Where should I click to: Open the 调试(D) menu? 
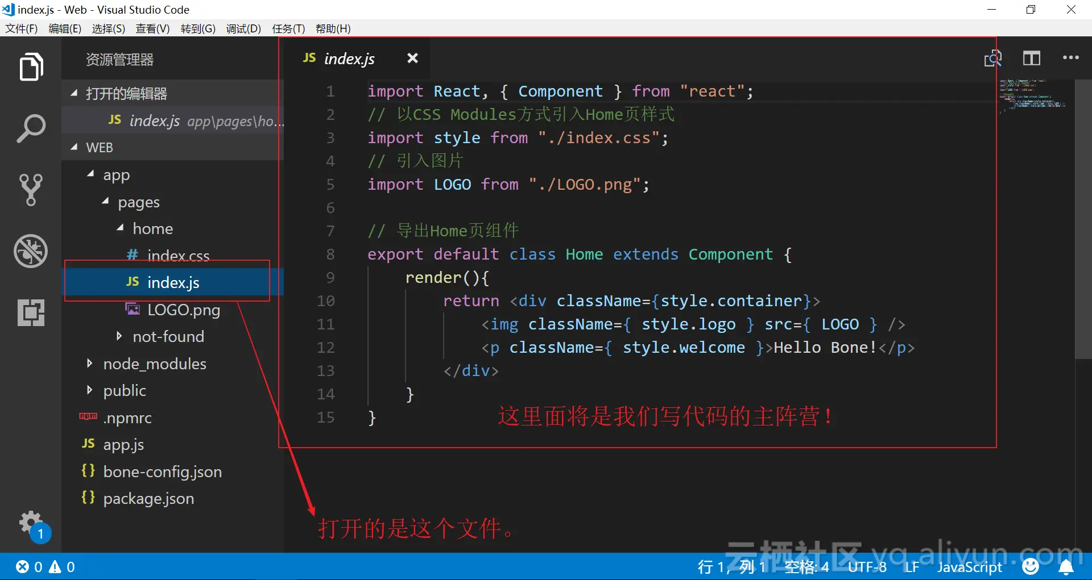pos(243,28)
